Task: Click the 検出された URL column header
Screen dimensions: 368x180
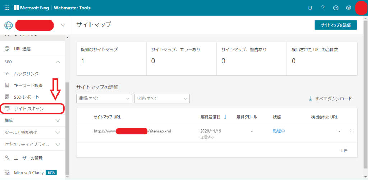Action: tap(325, 117)
